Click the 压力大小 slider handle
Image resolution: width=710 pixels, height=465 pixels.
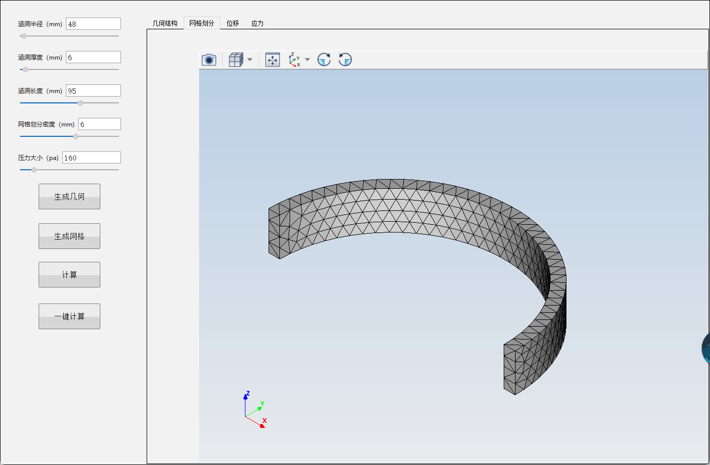[x=34, y=170]
